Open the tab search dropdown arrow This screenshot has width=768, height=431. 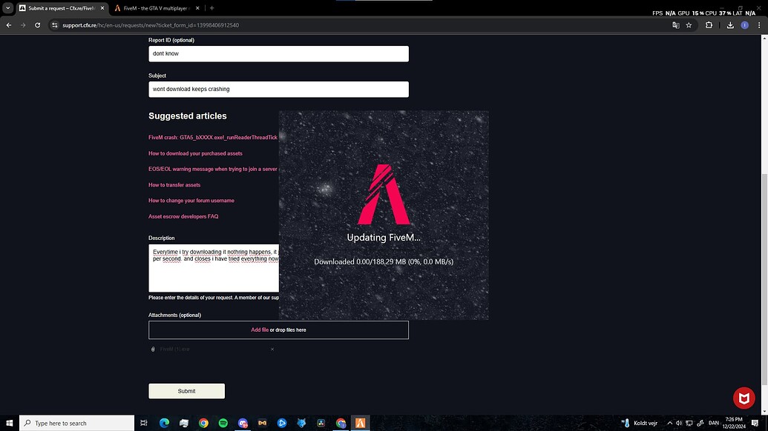(8, 8)
